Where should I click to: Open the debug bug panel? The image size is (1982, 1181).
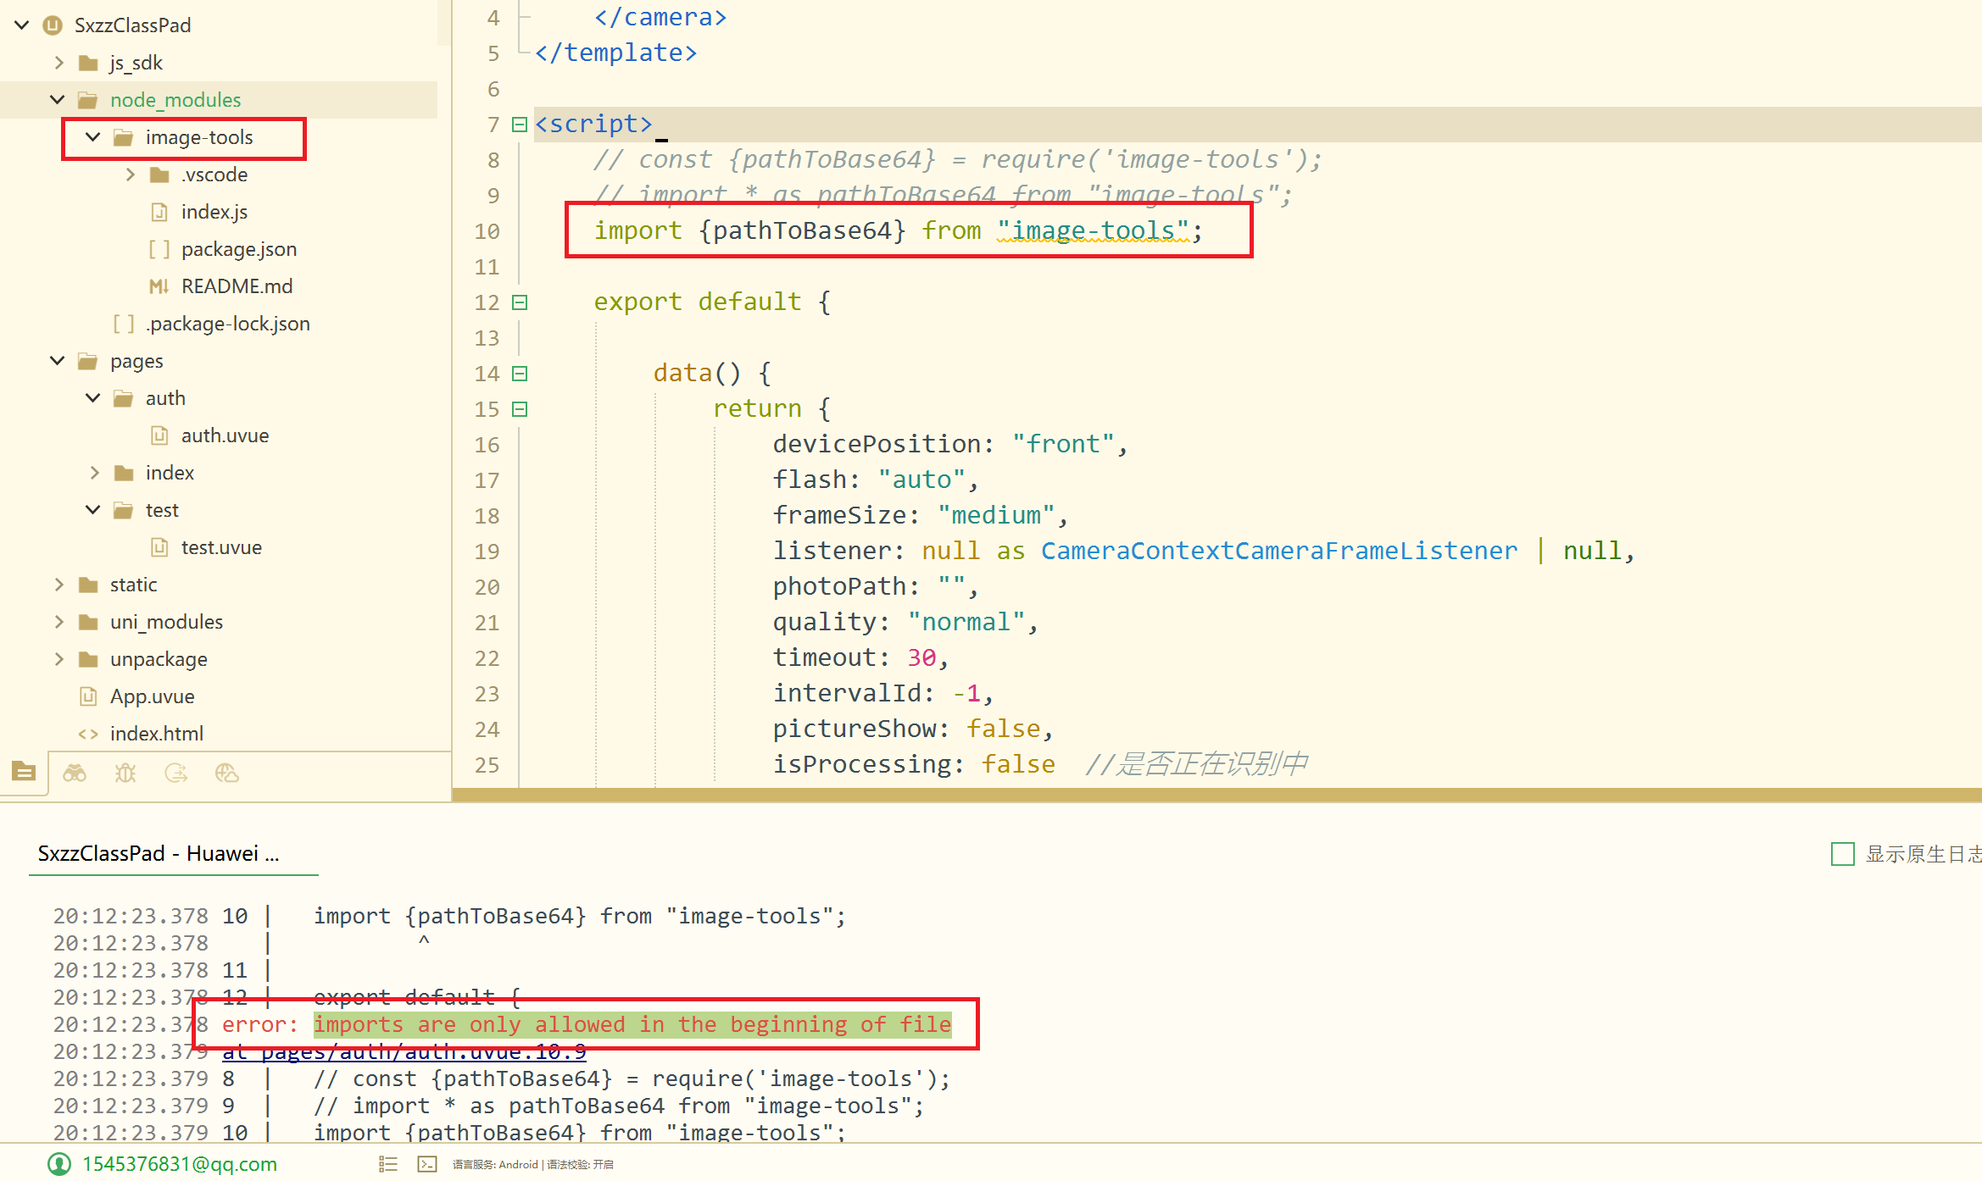[125, 773]
